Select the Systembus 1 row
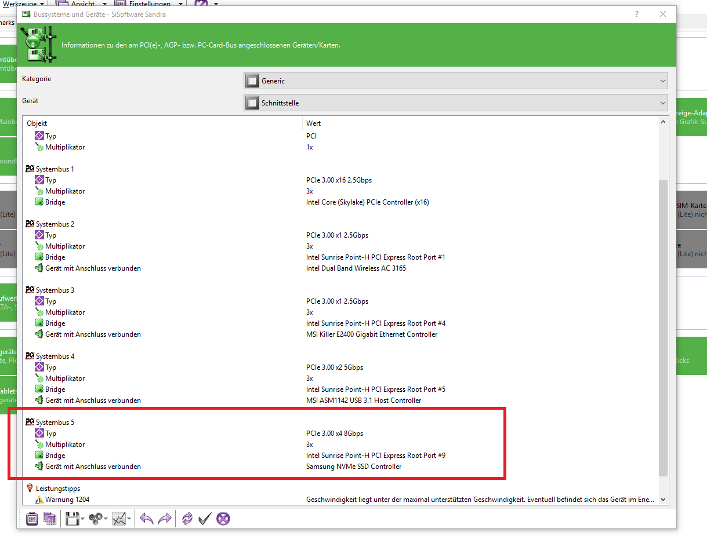The height and width of the screenshot is (550, 707). pyautogui.click(x=340, y=169)
